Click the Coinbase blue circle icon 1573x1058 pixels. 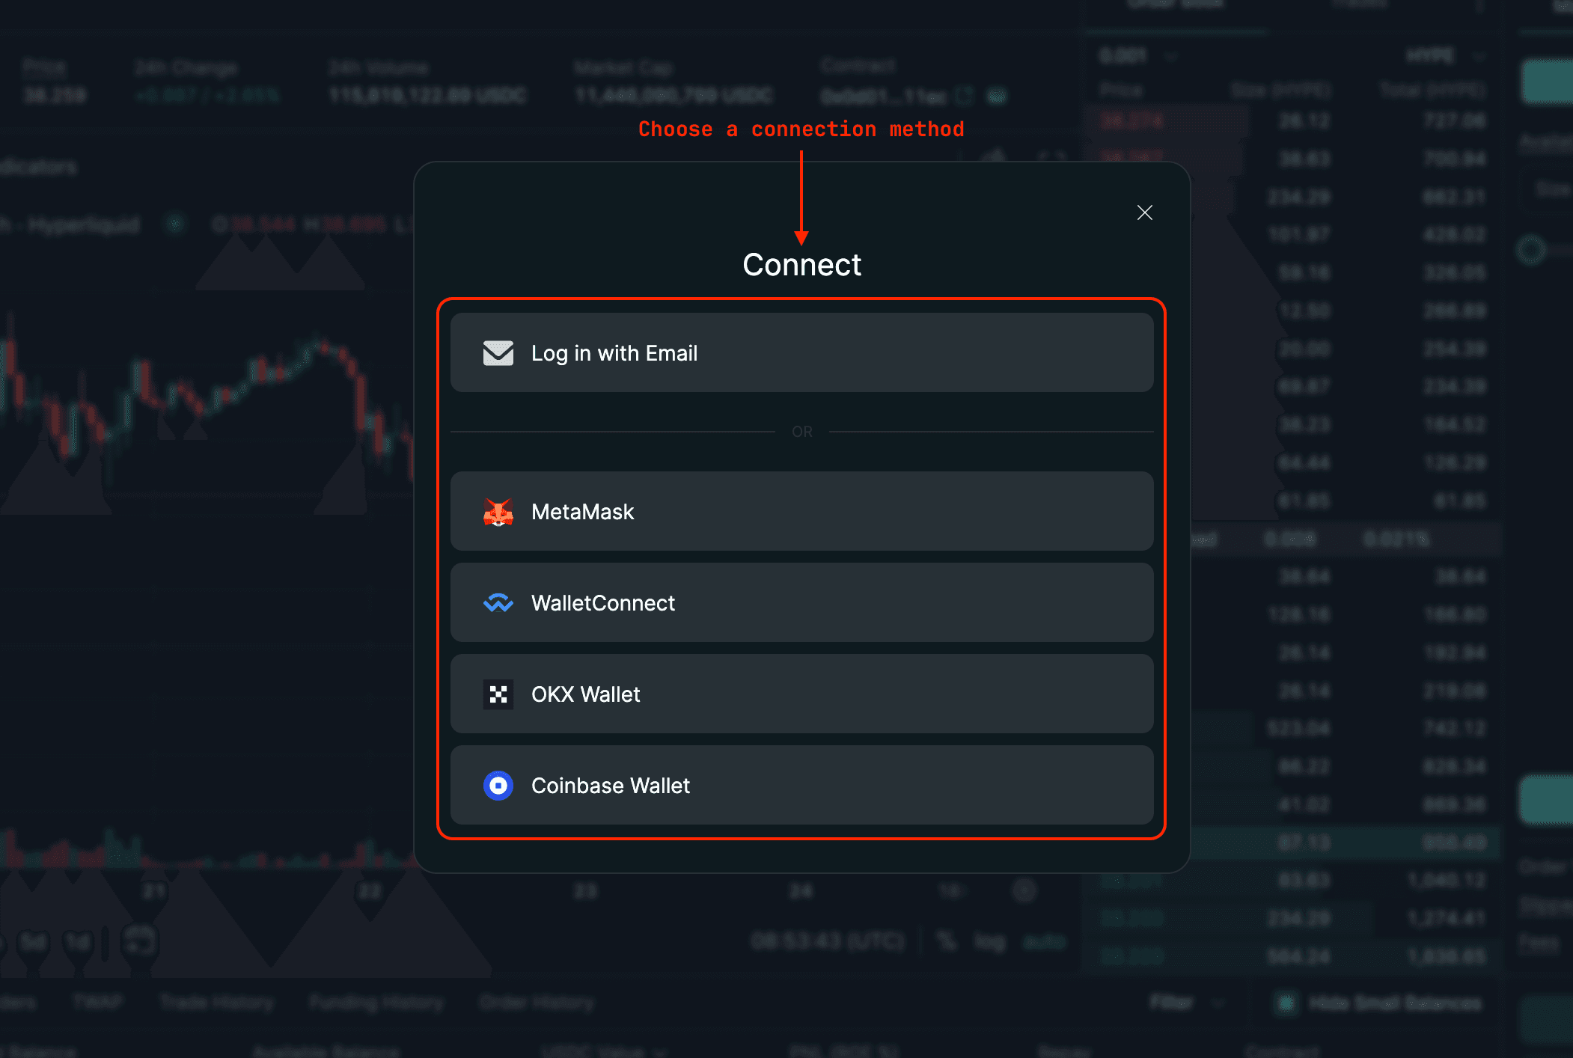(498, 786)
